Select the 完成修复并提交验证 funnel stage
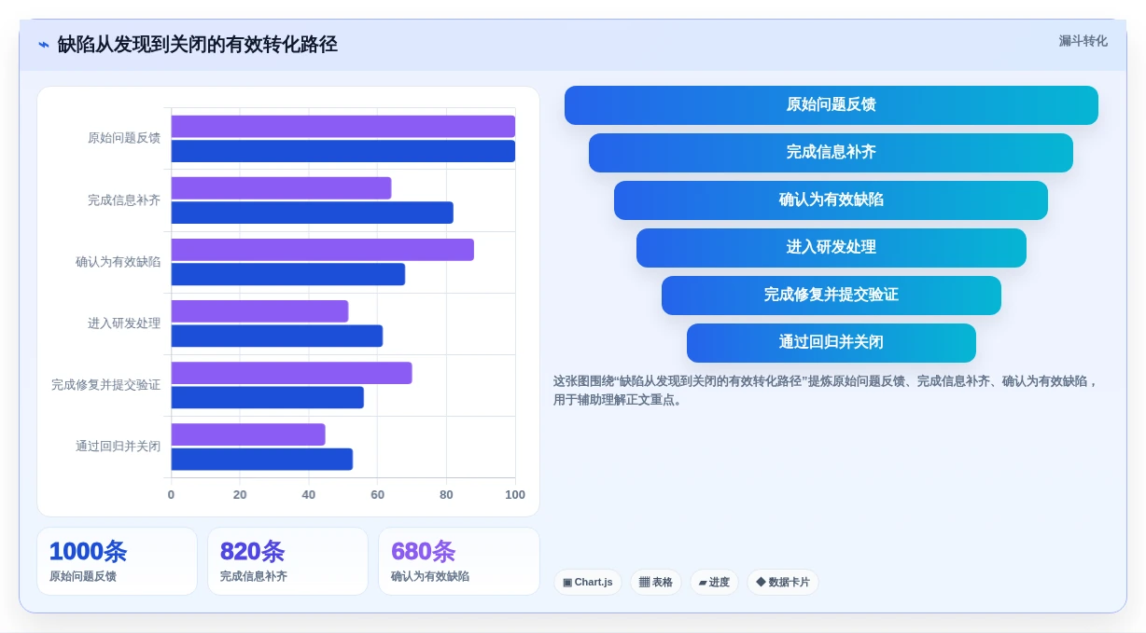Image resolution: width=1146 pixels, height=633 pixels. point(831,296)
